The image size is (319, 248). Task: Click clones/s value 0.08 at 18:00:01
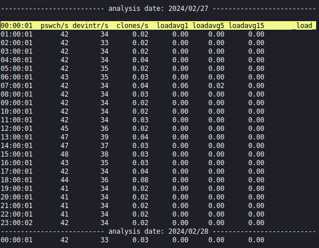pos(140,180)
